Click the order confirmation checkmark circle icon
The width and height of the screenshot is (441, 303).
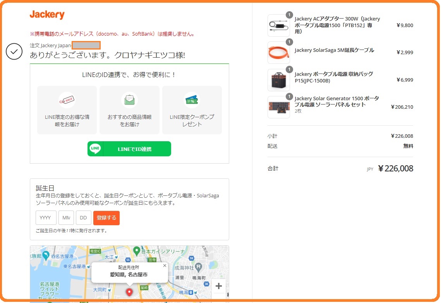(14, 51)
